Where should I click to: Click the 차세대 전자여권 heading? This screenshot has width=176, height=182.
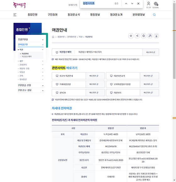(62, 108)
